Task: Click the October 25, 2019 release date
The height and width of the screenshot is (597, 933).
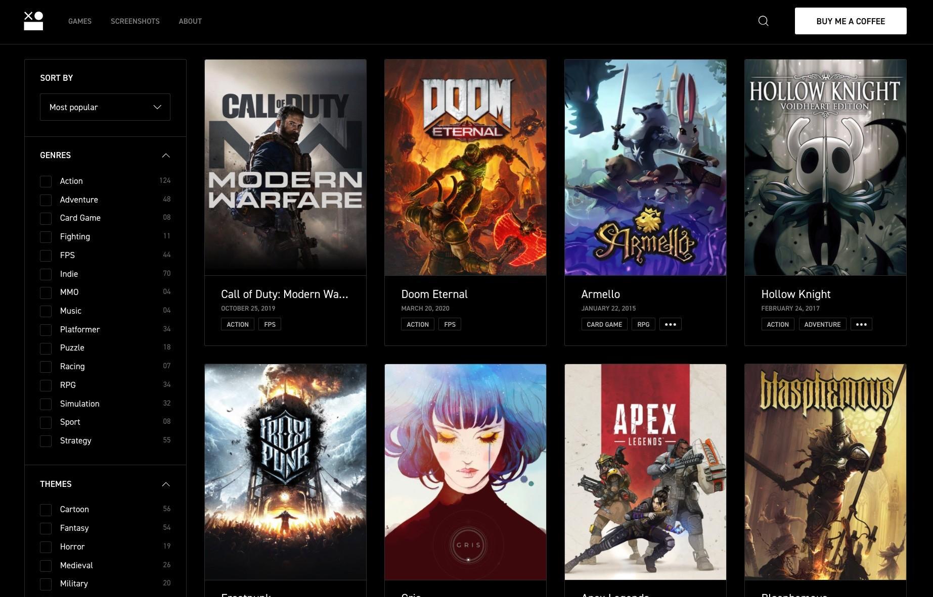Action: [248, 308]
